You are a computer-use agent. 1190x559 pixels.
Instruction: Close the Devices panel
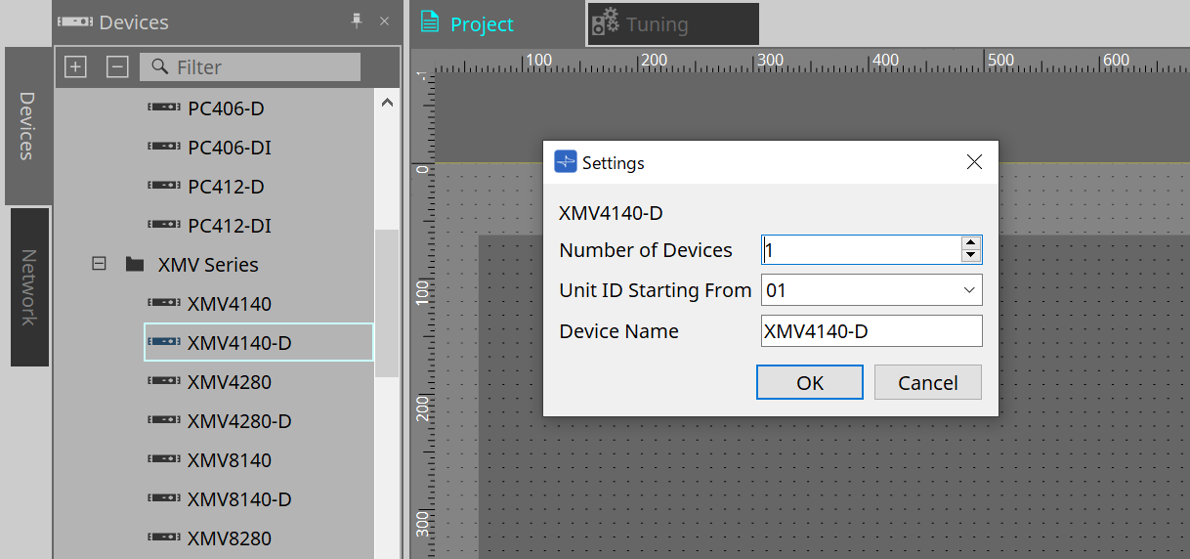(x=384, y=21)
